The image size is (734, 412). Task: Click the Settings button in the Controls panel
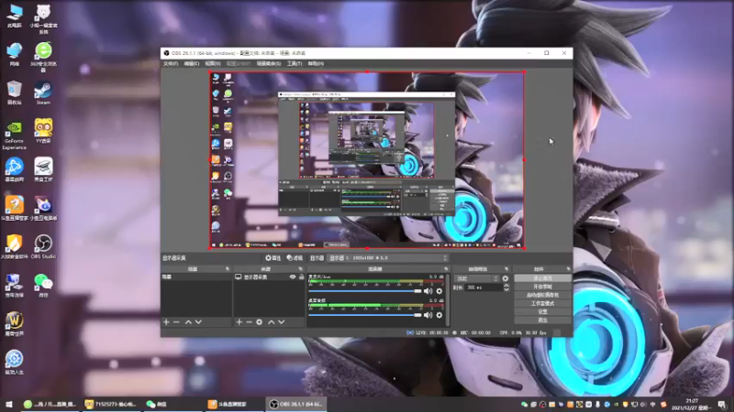542,311
